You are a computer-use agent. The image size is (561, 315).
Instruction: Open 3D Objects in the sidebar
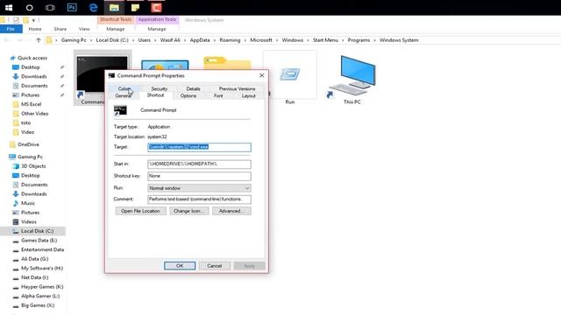(x=33, y=166)
